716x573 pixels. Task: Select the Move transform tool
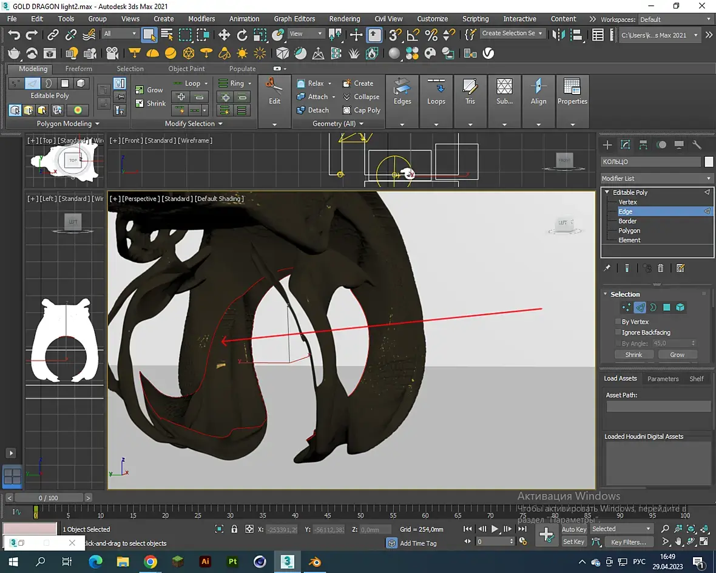point(224,35)
